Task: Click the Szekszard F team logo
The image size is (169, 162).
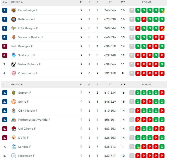Action: (14, 55)
